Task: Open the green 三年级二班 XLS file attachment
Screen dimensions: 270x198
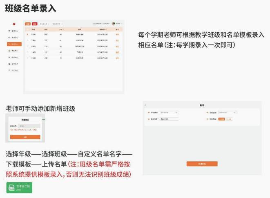Action: point(19,187)
